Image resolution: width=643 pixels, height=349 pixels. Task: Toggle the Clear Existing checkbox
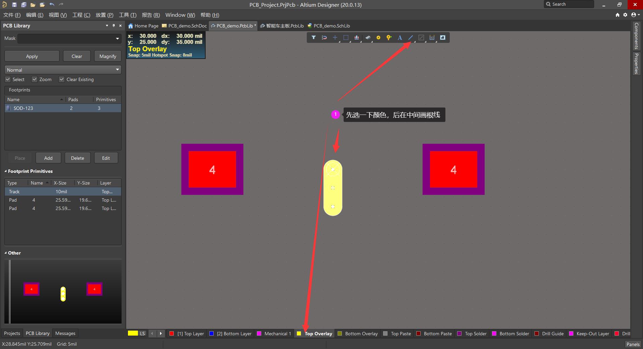coord(61,79)
